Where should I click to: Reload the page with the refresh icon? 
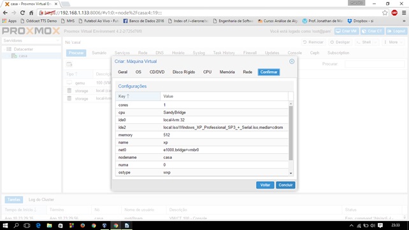(22, 13)
